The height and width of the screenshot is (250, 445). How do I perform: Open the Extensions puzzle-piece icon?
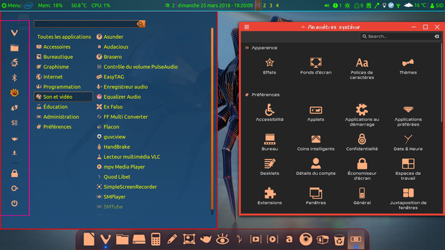click(270, 196)
